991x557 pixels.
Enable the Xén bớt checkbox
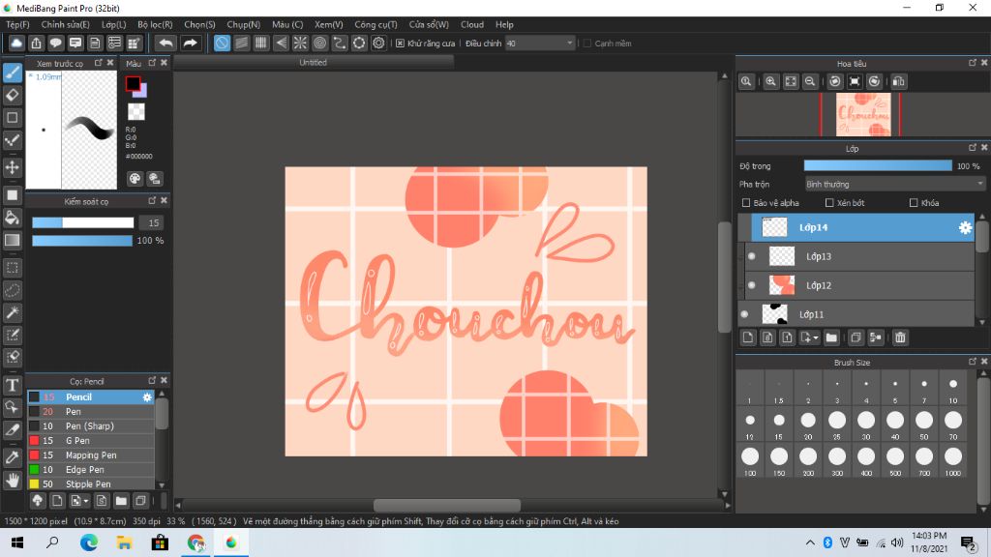(x=829, y=203)
